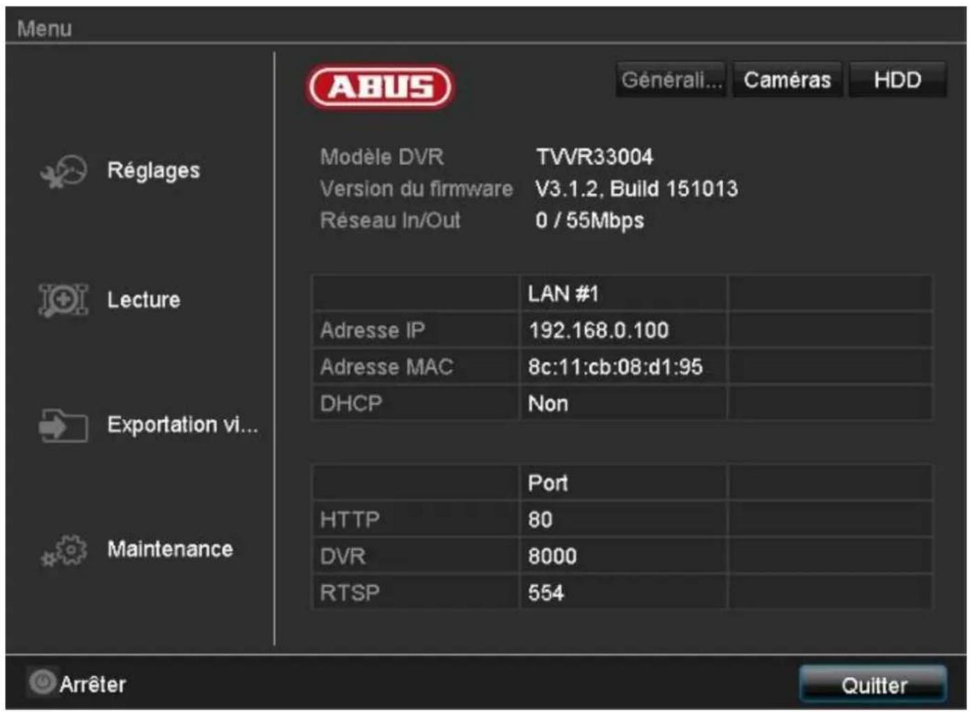Select the MAC address 8c:11:cb:08:d1:95
Viewport: 970px width, 712px height.
coord(615,367)
